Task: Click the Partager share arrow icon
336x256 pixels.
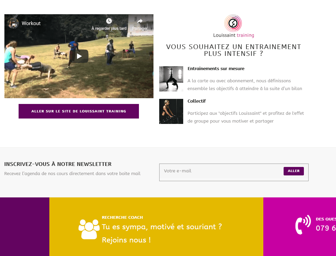Action: tap(140, 21)
